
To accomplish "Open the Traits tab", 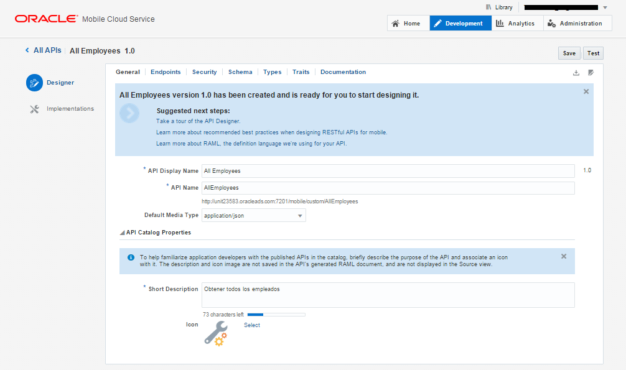I will point(301,72).
